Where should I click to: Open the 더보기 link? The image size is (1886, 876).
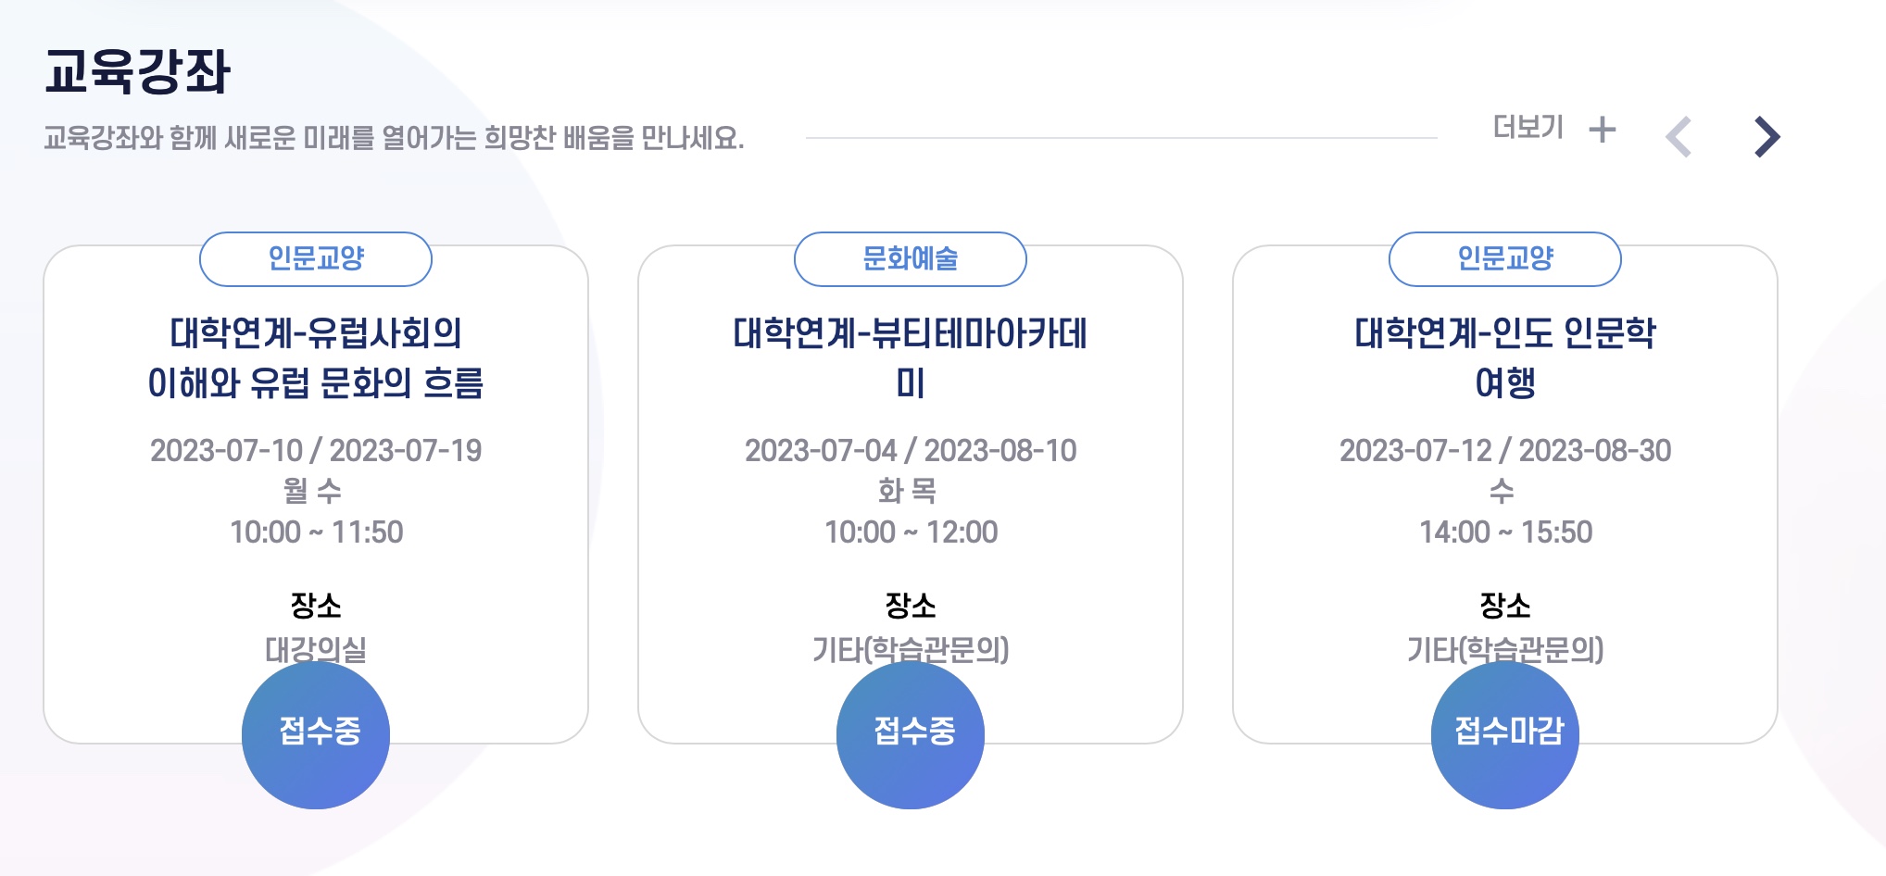point(1528,128)
